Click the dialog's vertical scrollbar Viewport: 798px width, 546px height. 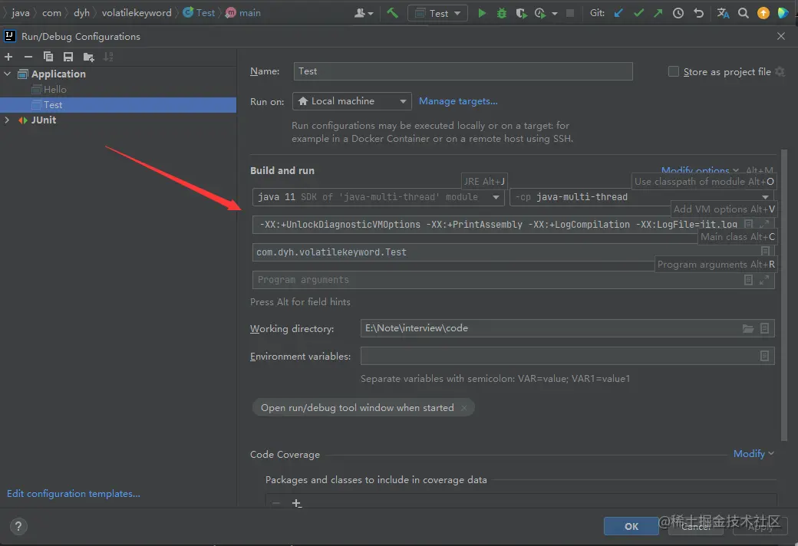783,295
